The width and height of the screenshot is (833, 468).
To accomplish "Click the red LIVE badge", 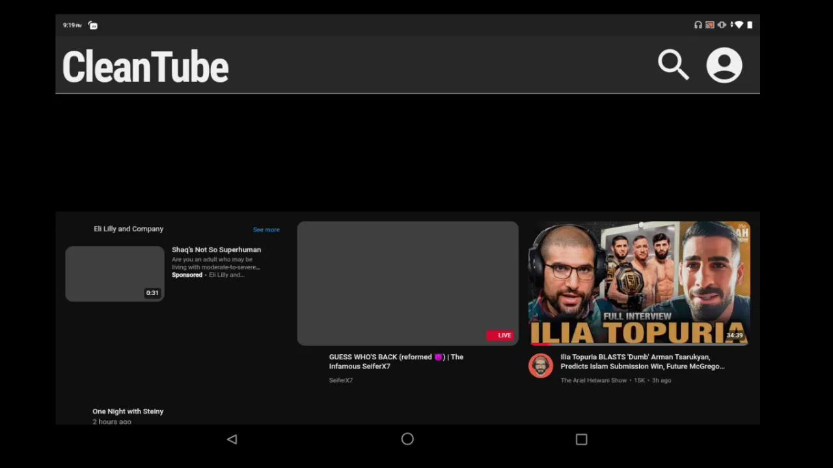I will [500, 335].
